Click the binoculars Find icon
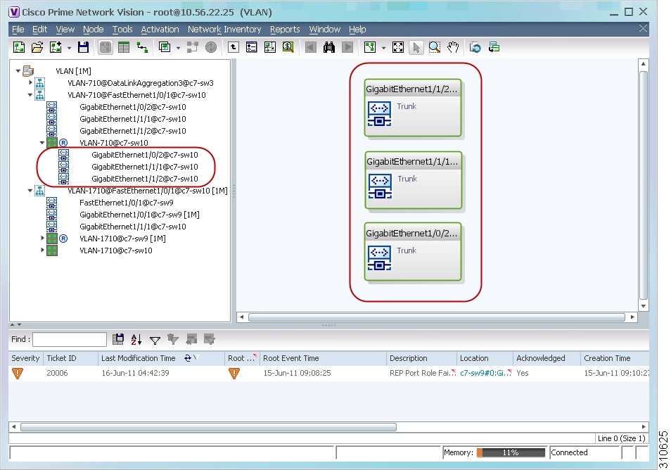The width and height of the screenshot is (671, 470). (329, 47)
